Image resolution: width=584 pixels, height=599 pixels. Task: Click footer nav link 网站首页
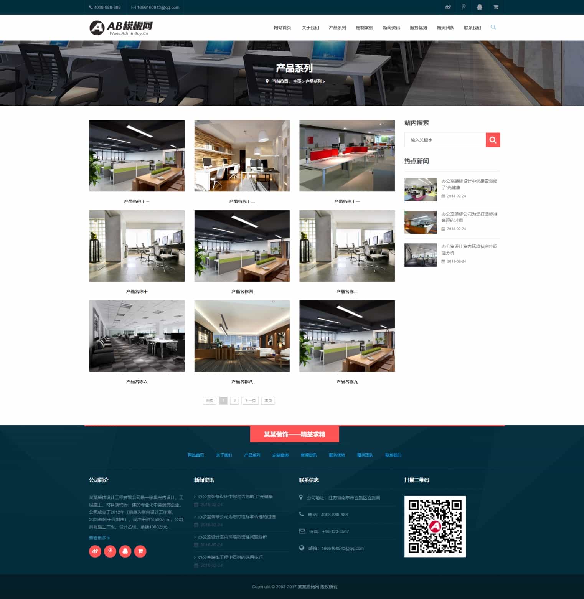196,455
